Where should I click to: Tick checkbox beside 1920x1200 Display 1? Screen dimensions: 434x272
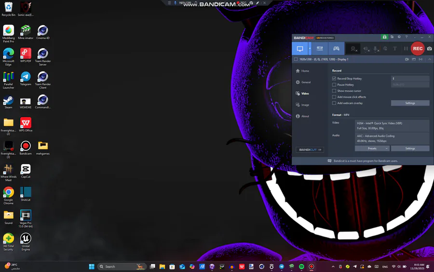click(x=296, y=59)
